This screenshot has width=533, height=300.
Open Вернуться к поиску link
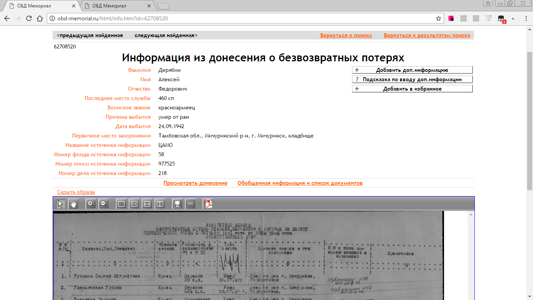(346, 36)
